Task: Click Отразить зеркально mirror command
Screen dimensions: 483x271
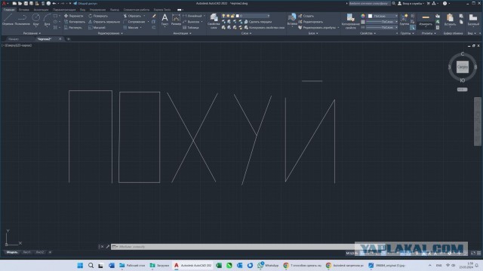Action: tap(104, 22)
